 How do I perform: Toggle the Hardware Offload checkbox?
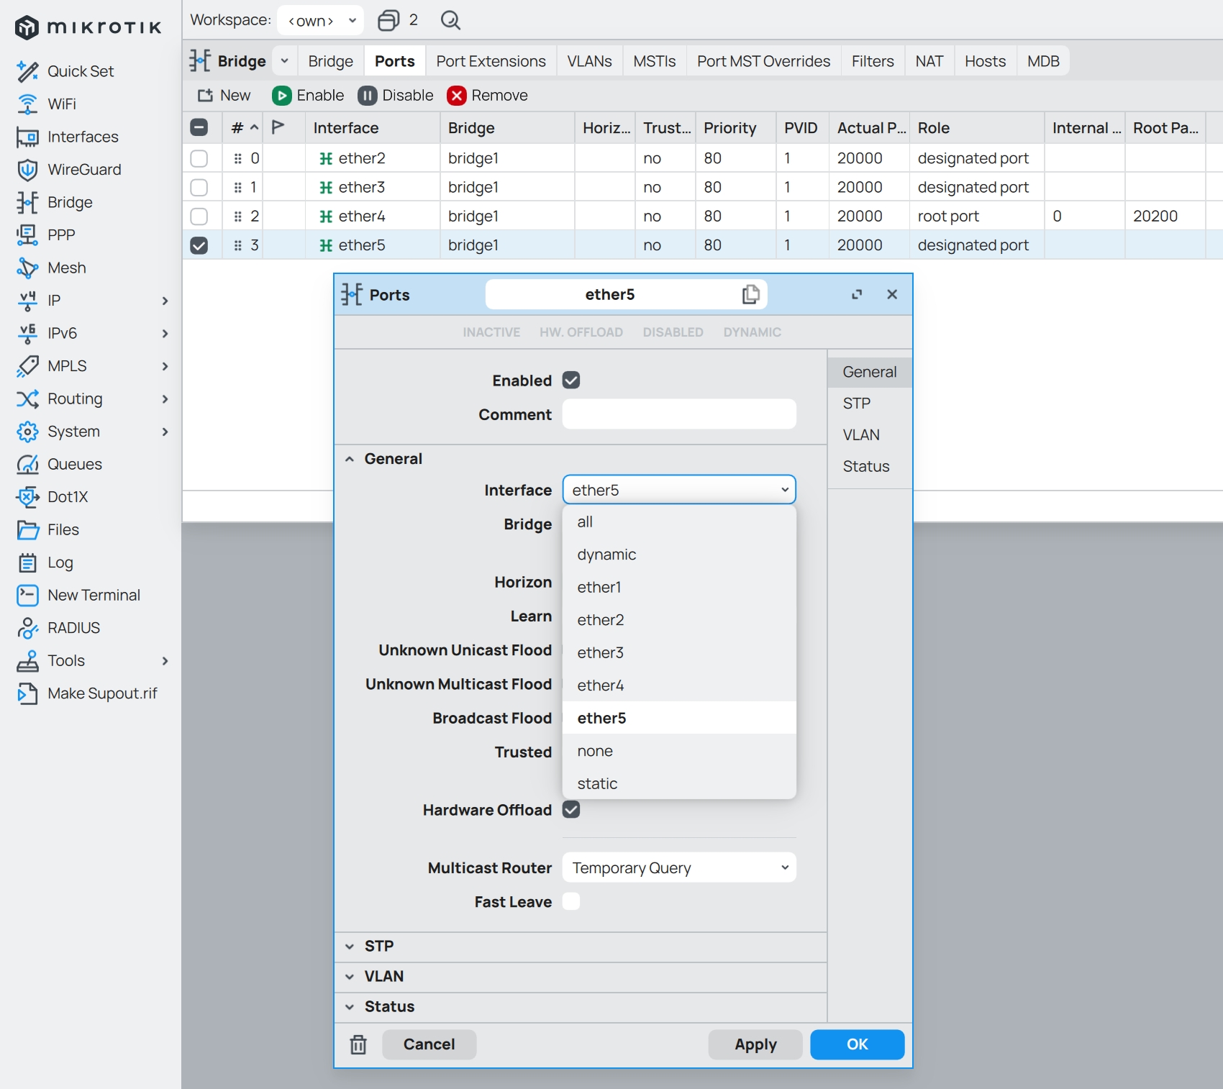[571, 809]
